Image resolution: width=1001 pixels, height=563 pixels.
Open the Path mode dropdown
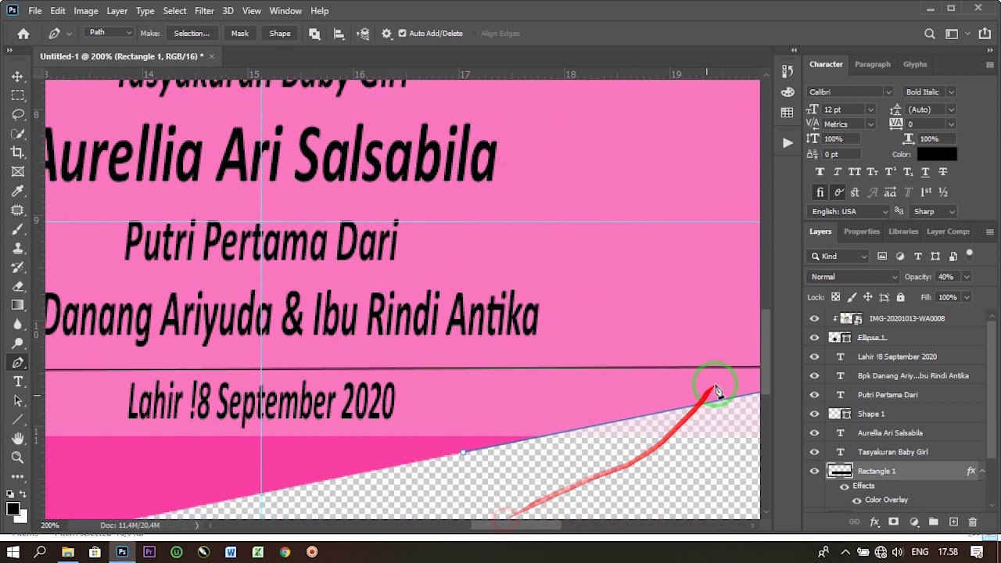pos(109,33)
